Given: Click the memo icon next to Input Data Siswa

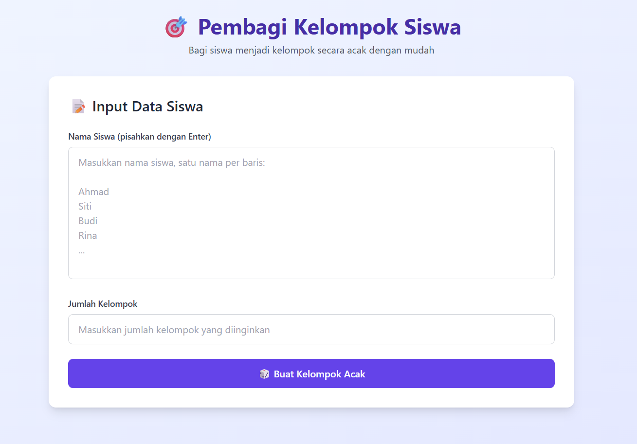Looking at the screenshot, I should [x=78, y=106].
